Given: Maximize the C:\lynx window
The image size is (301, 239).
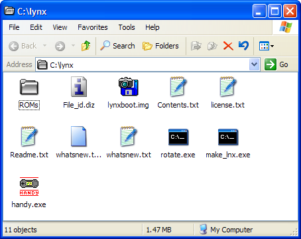Looking at the screenshot, I should (274, 11).
